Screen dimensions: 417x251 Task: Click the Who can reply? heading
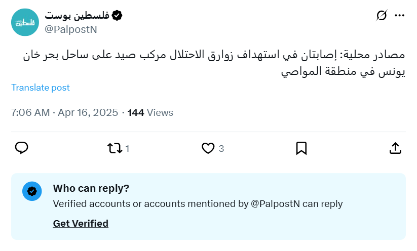[91, 188]
